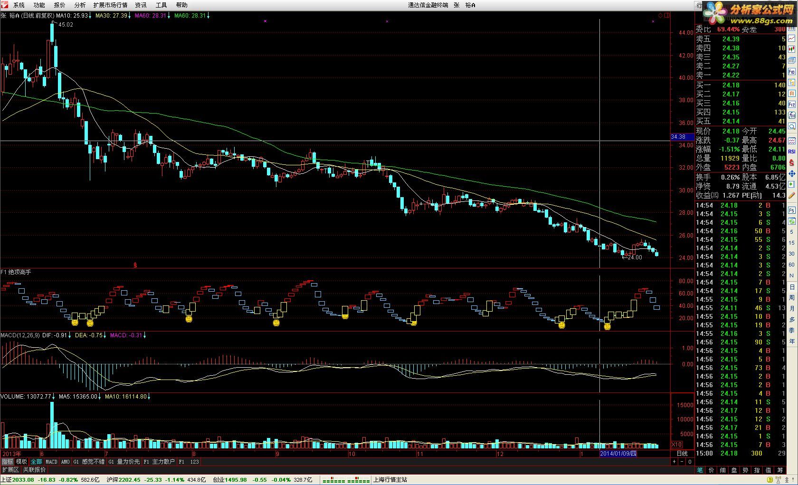Switch to the 模板 tab
Viewport: 798px width, 485px height.
click(21, 461)
